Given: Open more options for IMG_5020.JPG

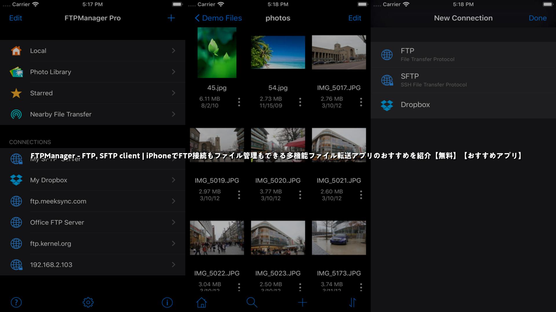Looking at the screenshot, I should [300, 195].
